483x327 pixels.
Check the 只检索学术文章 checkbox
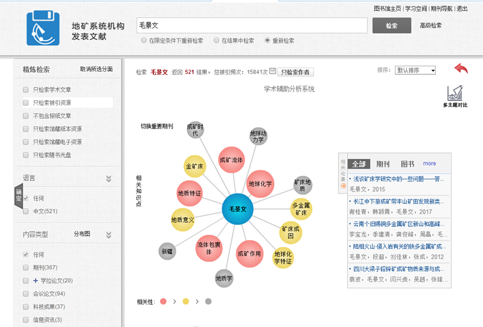tap(26, 89)
